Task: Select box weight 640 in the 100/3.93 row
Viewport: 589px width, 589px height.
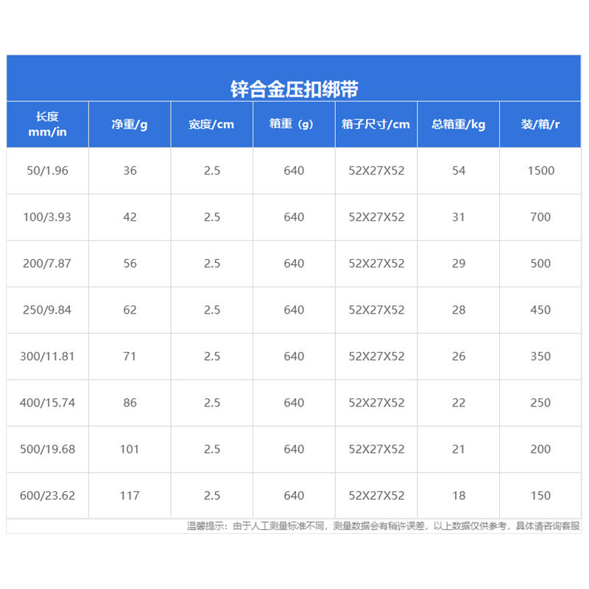Action: (294, 217)
